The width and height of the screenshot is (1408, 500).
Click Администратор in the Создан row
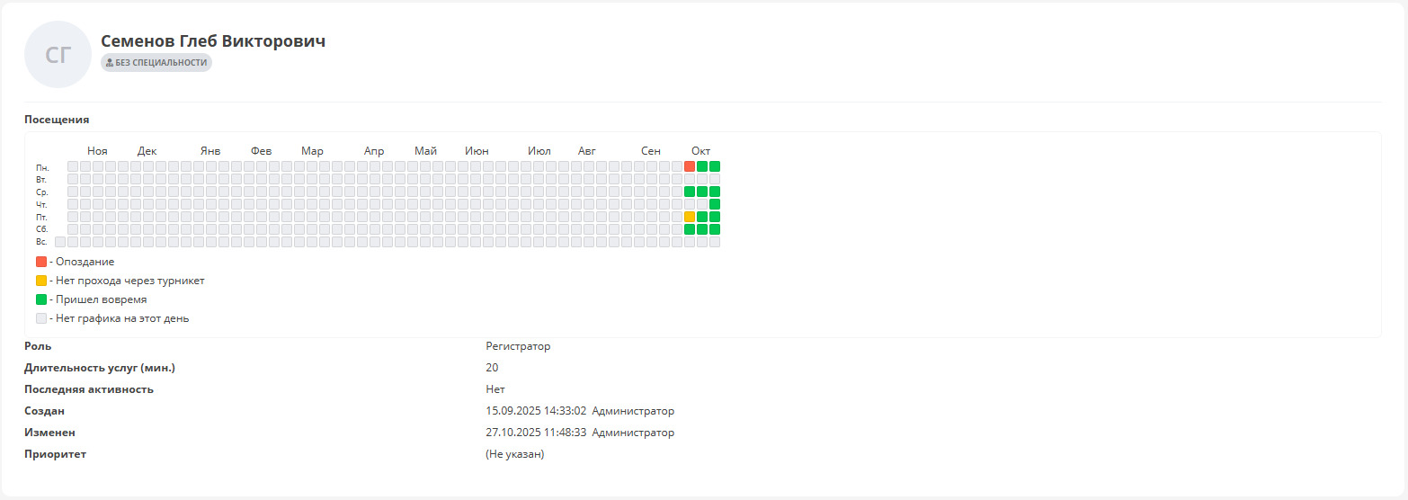pyautogui.click(x=633, y=411)
